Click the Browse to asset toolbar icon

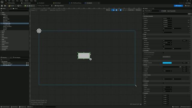click(5, 6)
